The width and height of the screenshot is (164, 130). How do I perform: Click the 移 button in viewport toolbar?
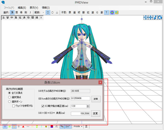(29, 18)
